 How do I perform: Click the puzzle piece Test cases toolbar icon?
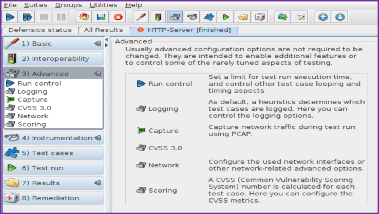click(x=209, y=17)
